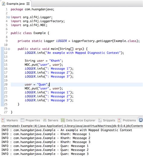Screen dimensions: 143x157
Task: Click the Data Source Explorer icon
Action: tap(63, 120)
